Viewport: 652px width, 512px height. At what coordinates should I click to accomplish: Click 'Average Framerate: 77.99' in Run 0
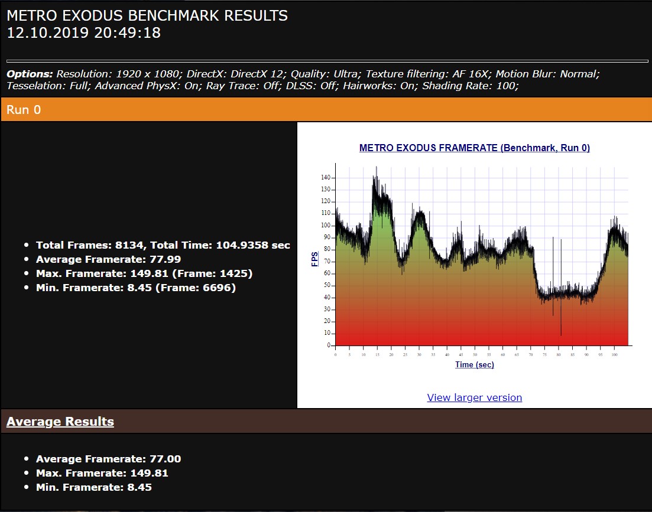[109, 259]
